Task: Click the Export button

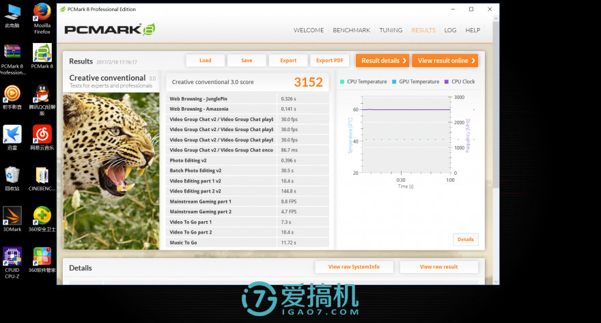Action: [x=288, y=61]
